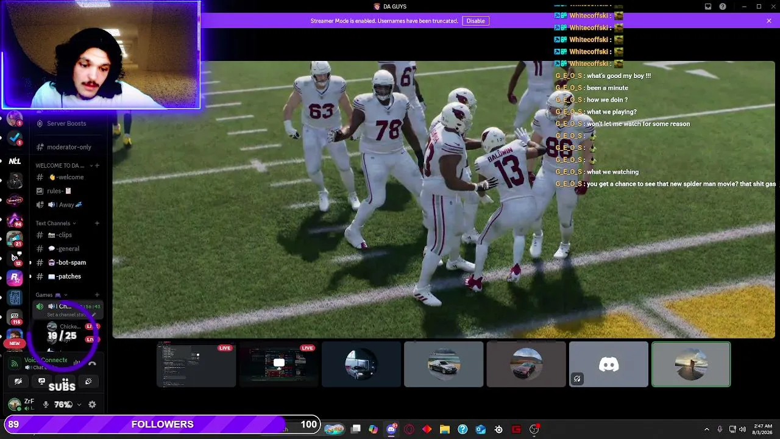Screen dimensions: 780x439
Task: Open Discord from the Windows taskbar
Action: [x=391, y=429]
